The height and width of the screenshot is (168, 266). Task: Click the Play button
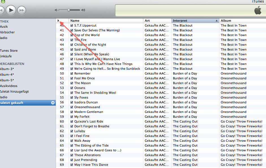click(x=11, y=10)
